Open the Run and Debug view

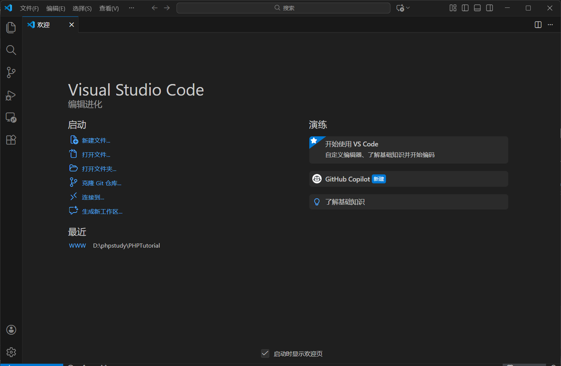point(11,95)
